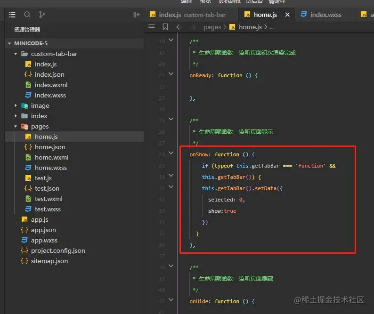Go forward with the right arrow
The height and width of the screenshot is (314, 374).
click(x=193, y=27)
